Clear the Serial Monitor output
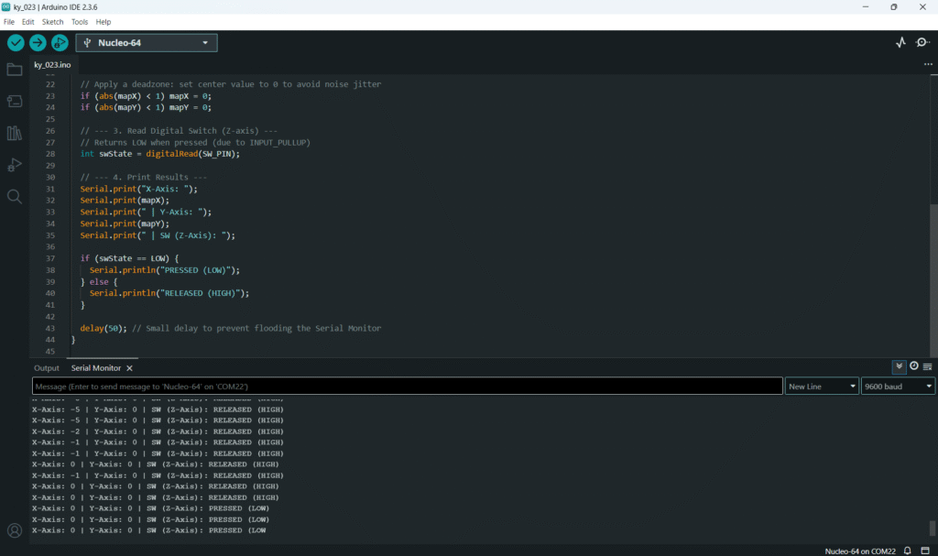 (927, 366)
